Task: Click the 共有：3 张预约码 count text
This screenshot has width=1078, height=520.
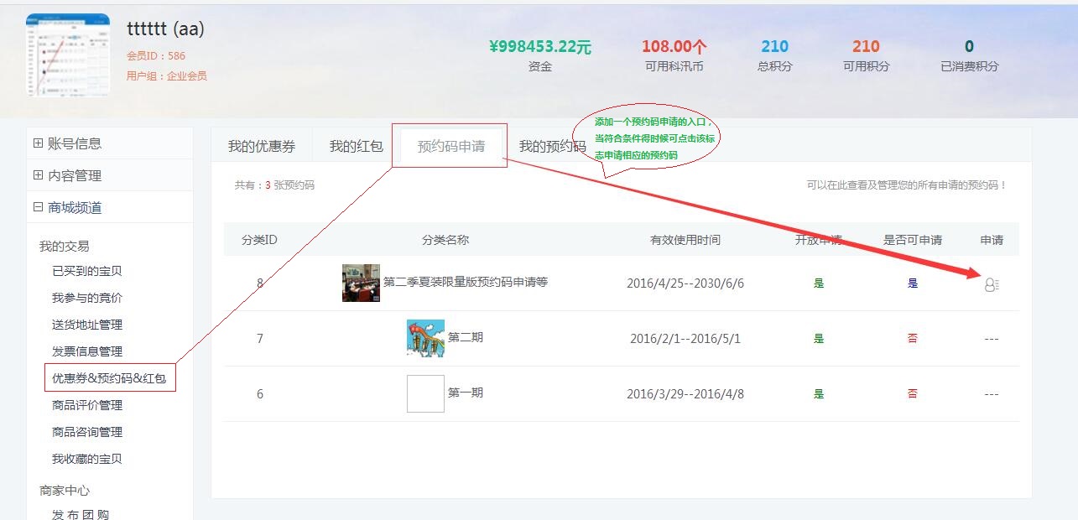Action: pos(274,185)
